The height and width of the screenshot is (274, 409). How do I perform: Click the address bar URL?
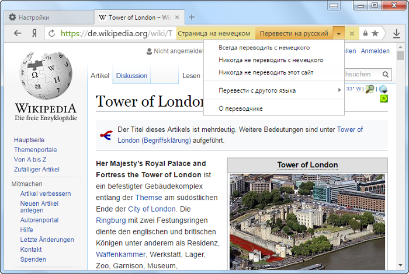tap(116, 33)
